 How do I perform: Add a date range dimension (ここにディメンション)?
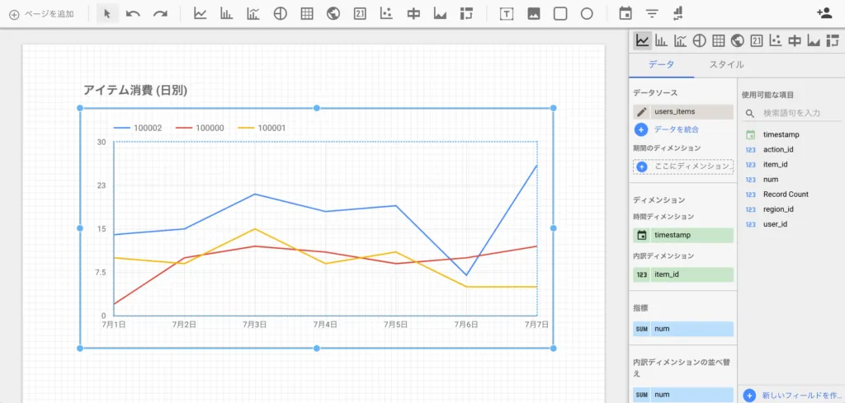tap(683, 166)
